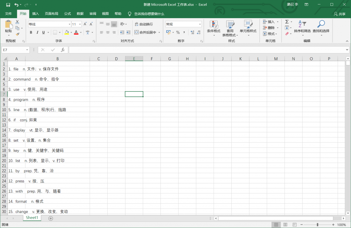This screenshot has width=351, height=228.
Task: Click inside the formula bar input
Action: pyautogui.click(x=206, y=50)
